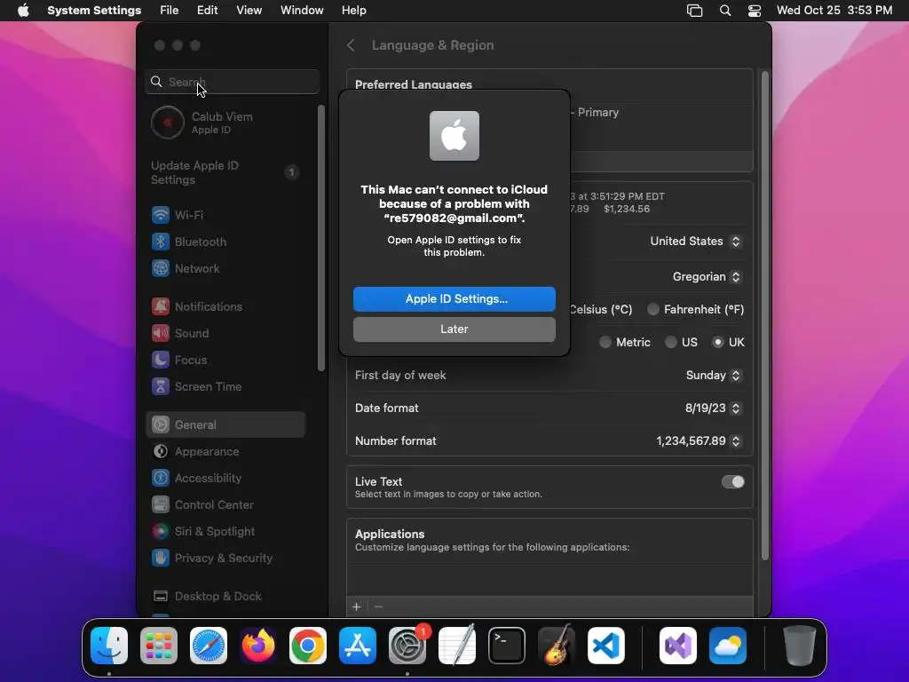The image size is (909, 682).
Task: Launch Visual Studio Code from Dock
Action: pyautogui.click(x=606, y=646)
